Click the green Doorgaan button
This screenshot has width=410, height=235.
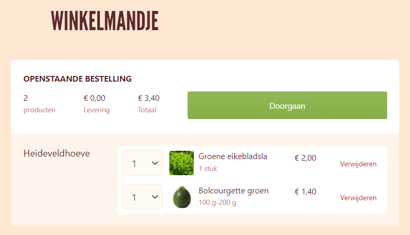pos(287,105)
